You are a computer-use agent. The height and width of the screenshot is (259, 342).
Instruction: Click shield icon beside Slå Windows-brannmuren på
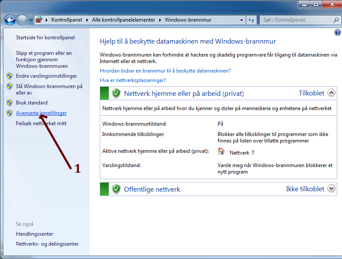(9, 86)
